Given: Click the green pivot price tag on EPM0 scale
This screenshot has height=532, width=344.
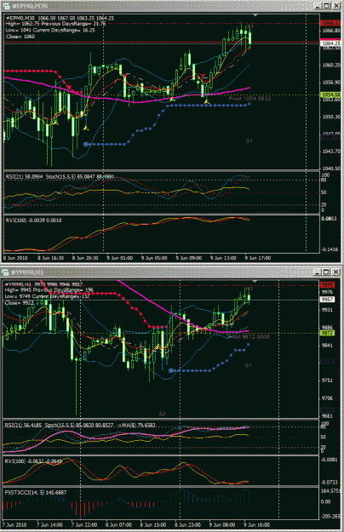Looking at the screenshot, I should pyautogui.click(x=330, y=94).
